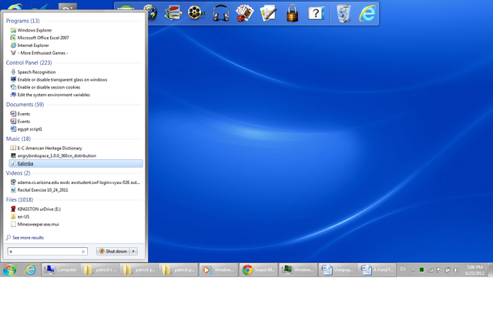Open Speech Recognition control panel result
This screenshot has width=493, height=321.
pos(75,72)
